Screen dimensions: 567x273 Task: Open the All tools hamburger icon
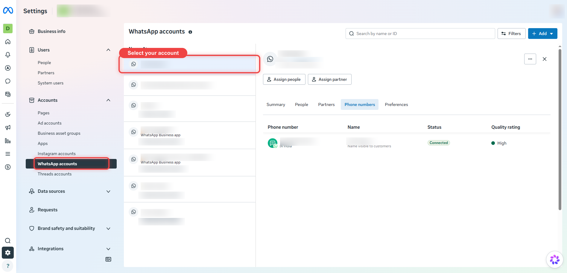coord(8,154)
